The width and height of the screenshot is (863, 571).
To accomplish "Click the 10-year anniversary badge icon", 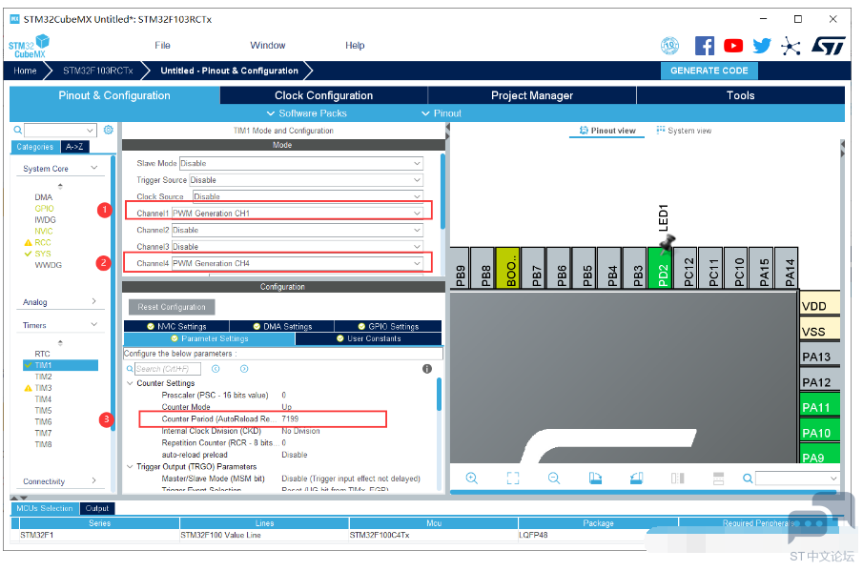I will 669,46.
